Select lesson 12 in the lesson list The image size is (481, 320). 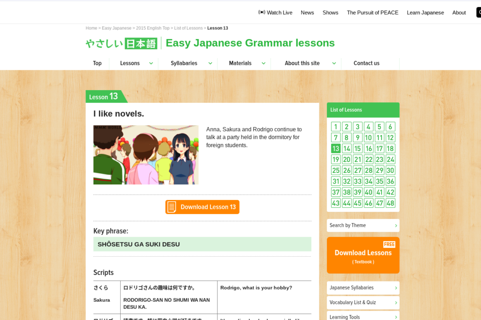click(x=390, y=137)
